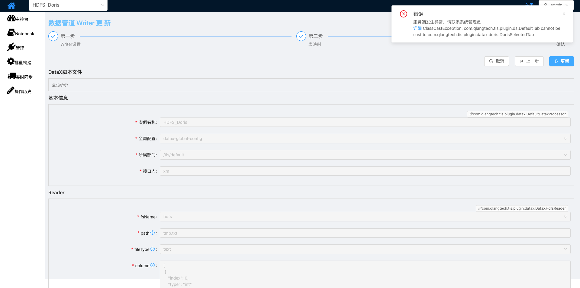Click the 管理 plug icon
Screen dimensions: 580x288
[x=11, y=47]
